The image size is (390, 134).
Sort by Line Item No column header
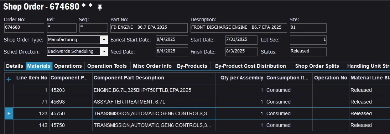[32, 78]
